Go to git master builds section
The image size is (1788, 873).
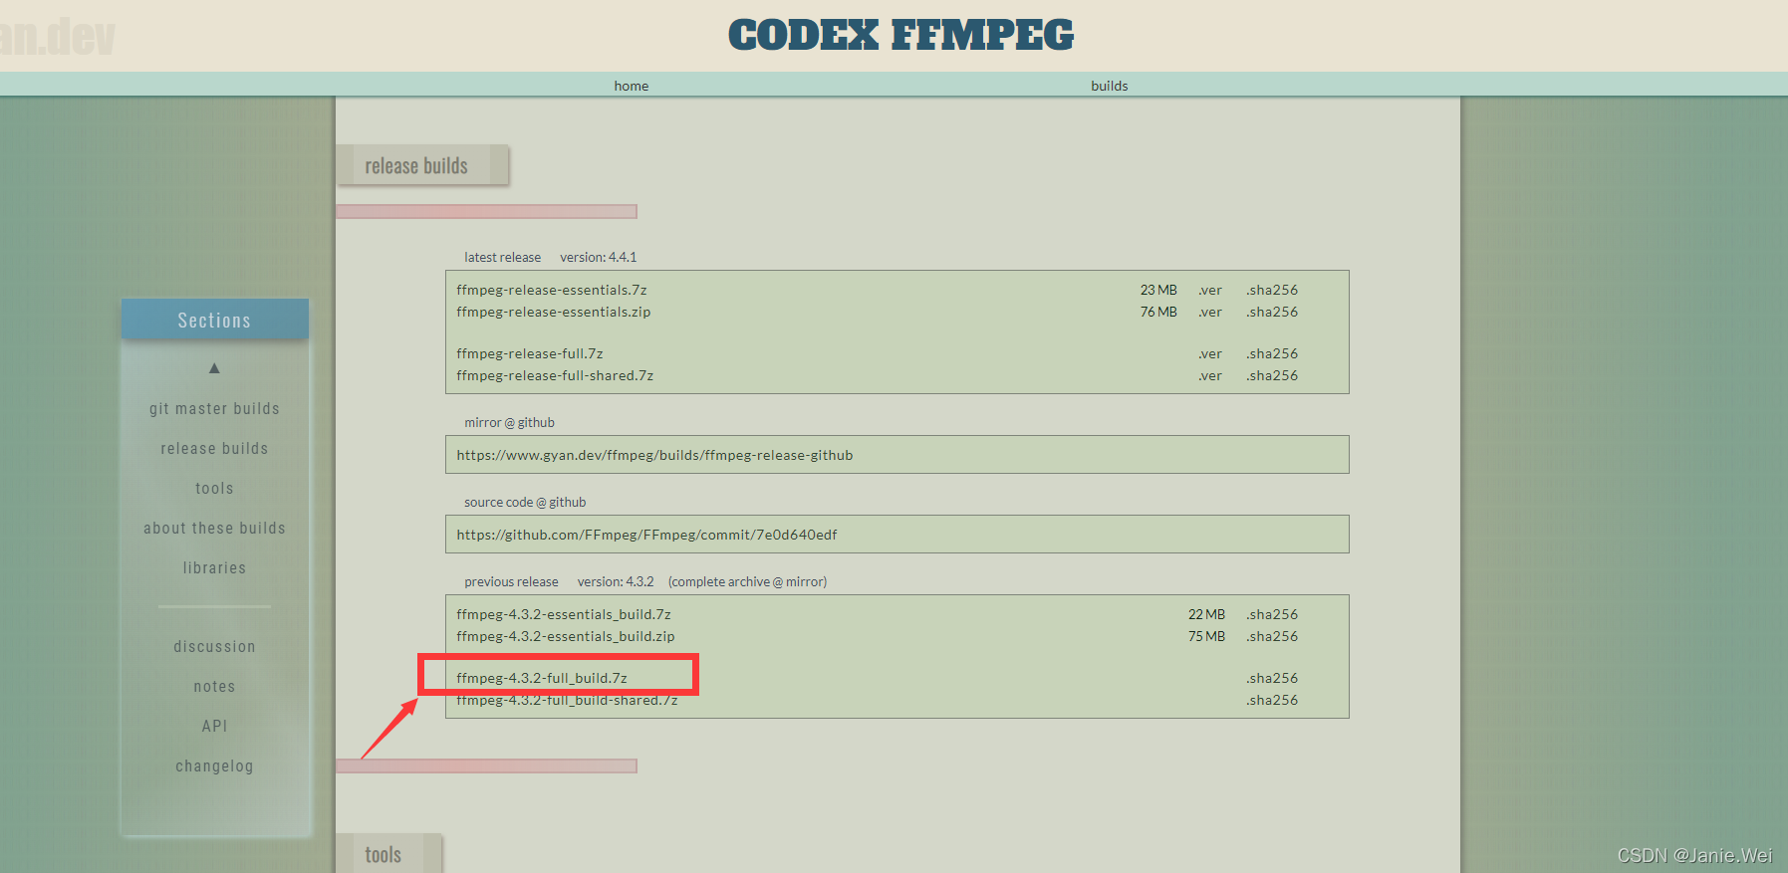(x=214, y=409)
